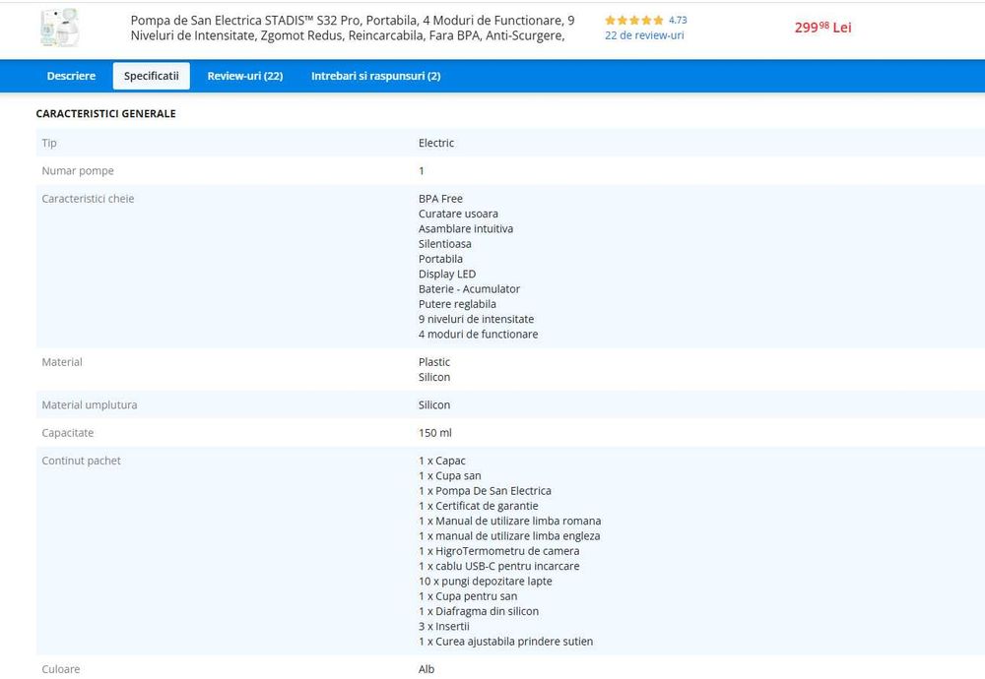Image resolution: width=985 pixels, height=679 pixels.
Task: Click the 'Capacitate' label
Action: pos(67,432)
